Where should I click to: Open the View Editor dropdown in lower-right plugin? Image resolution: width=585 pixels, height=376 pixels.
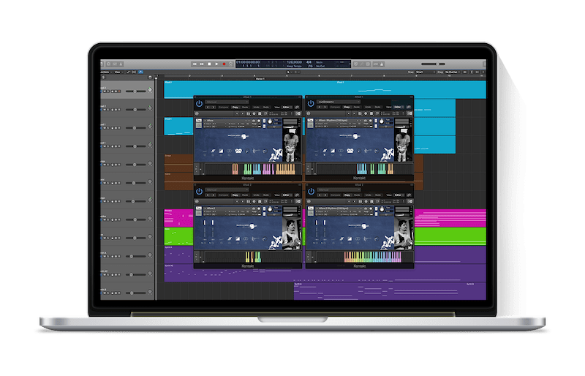click(399, 195)
